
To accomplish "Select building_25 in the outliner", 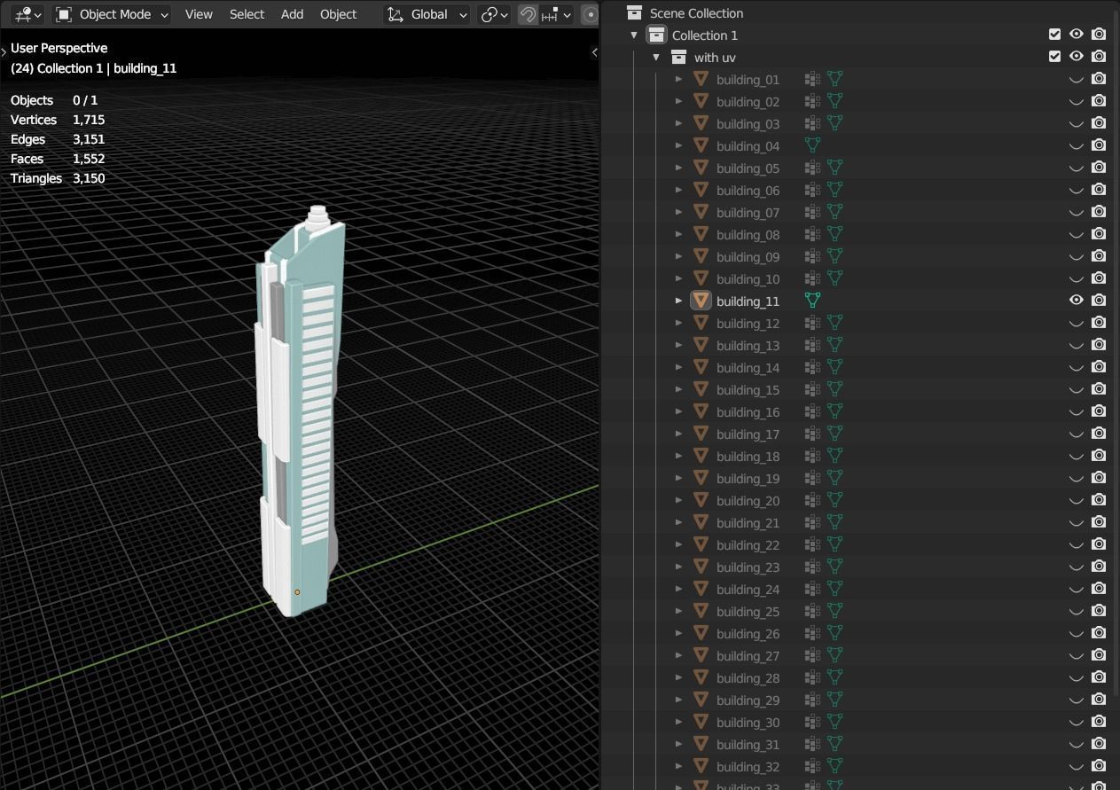I will (748, 612).
